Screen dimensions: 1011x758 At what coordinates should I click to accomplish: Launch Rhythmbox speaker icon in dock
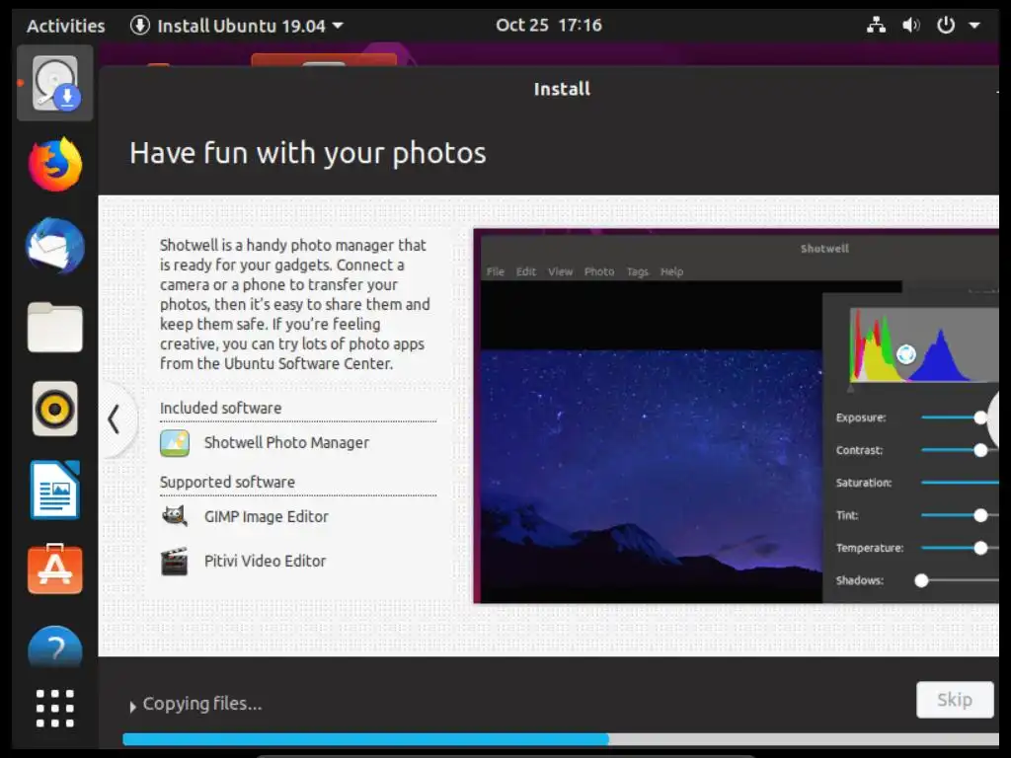[x=55, y=409]
